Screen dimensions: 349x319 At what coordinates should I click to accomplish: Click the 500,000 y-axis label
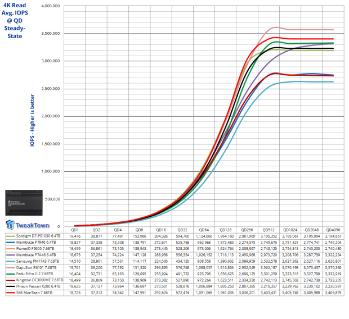tap(52, 199)
